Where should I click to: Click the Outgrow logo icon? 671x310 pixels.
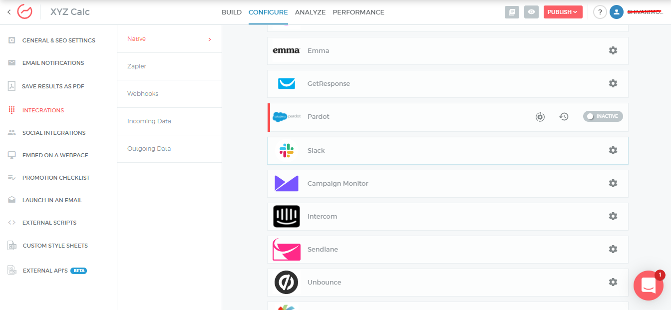tap(24, 12)
